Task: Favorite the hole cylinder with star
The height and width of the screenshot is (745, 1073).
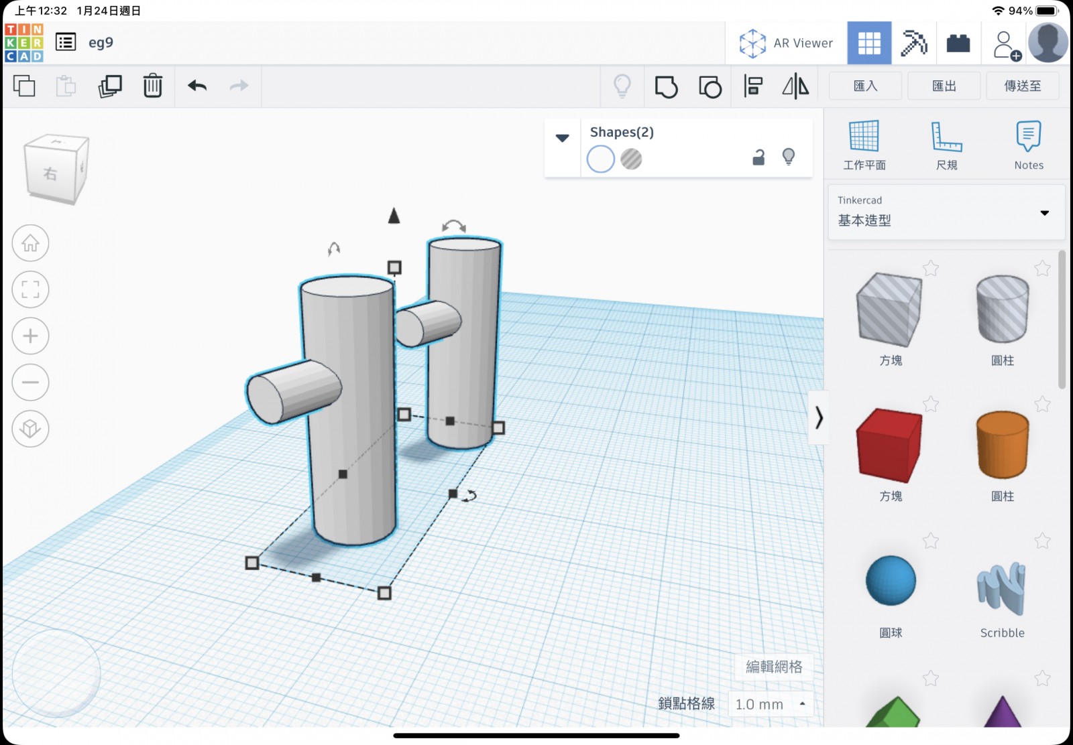Action: coord(1042,269)
